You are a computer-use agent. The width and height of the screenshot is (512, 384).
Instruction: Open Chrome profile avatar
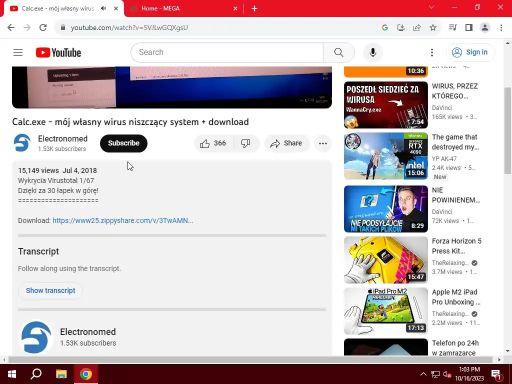click(x=485, y=28)
